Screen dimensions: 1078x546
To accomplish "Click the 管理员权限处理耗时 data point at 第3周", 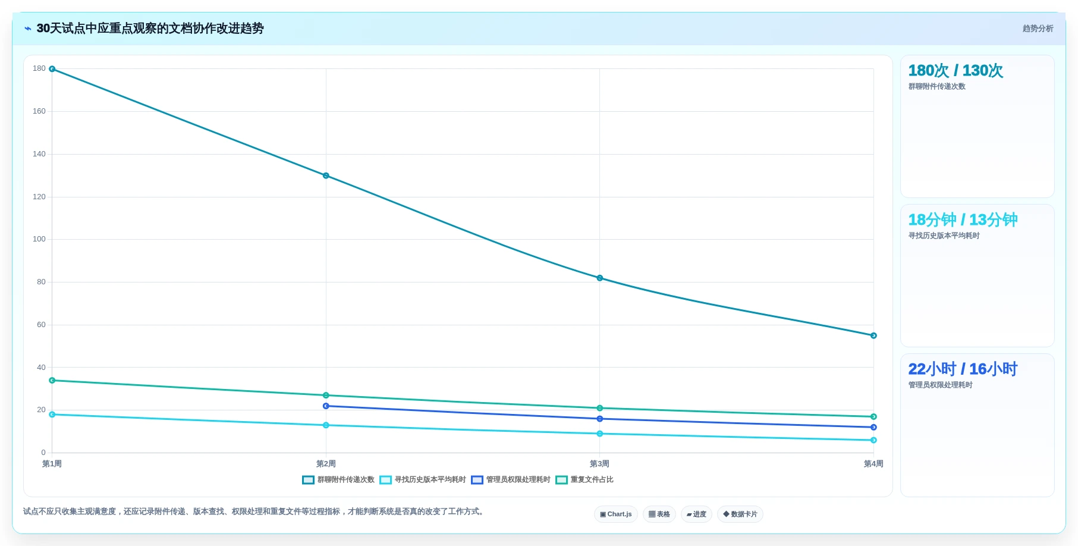I will [x=600, y=419].
